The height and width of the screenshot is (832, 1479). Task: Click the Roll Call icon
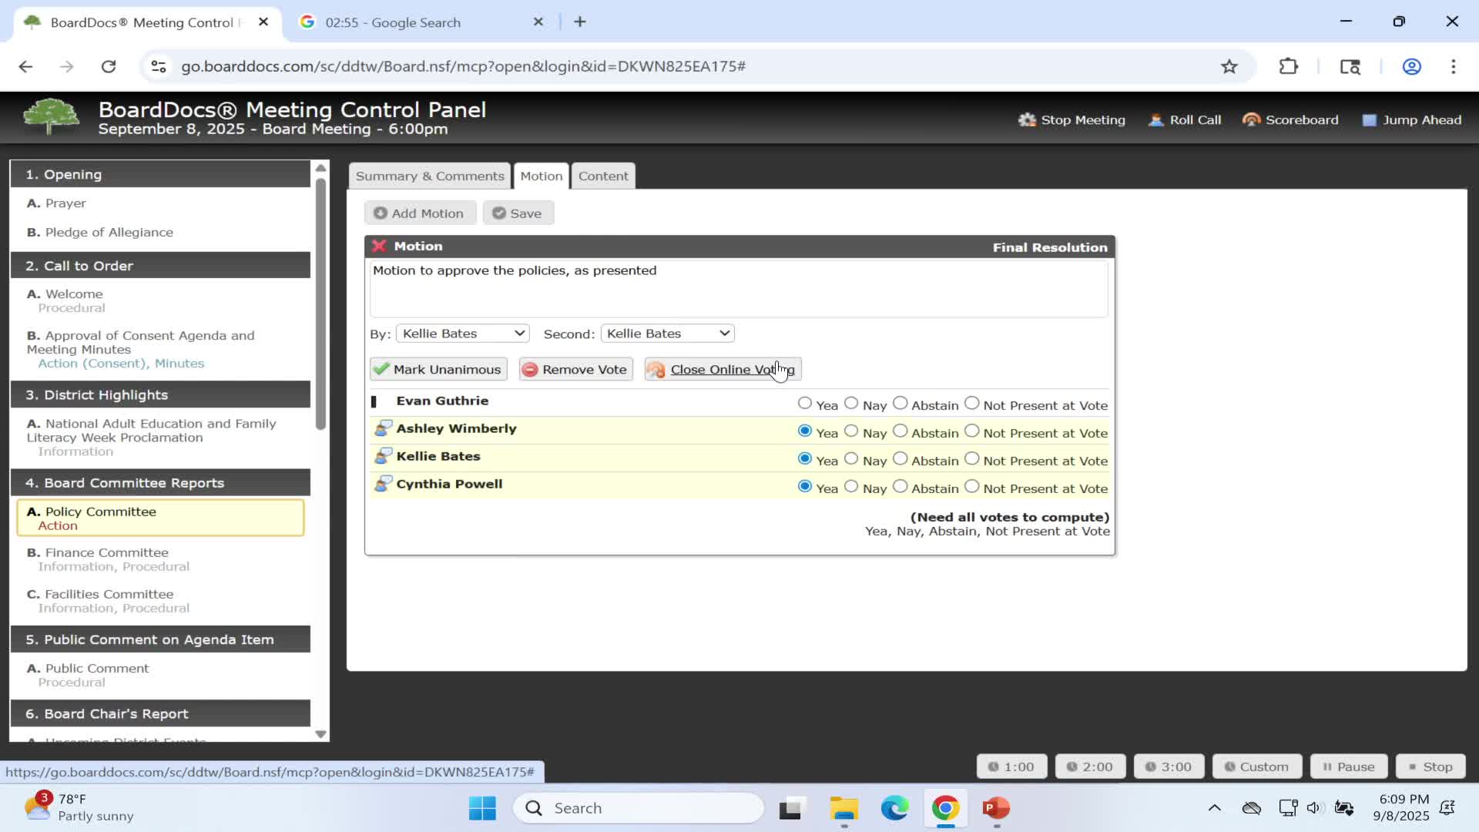coord(1155,120)
